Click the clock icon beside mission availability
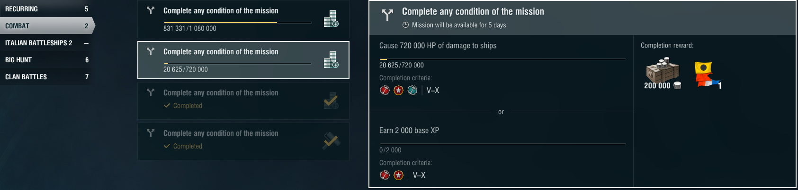This screenshot has height=190, width=798. point(405,25)
